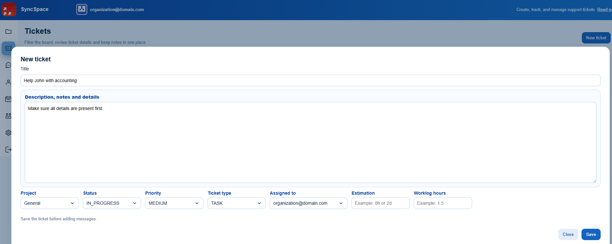Follow the Read more link in header
The width and height of the screenshot is (612, 244).
click(605, 9)
